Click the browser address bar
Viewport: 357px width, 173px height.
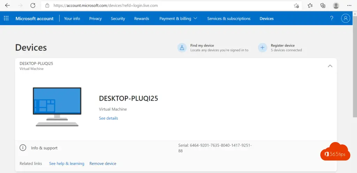coord(167,6)
